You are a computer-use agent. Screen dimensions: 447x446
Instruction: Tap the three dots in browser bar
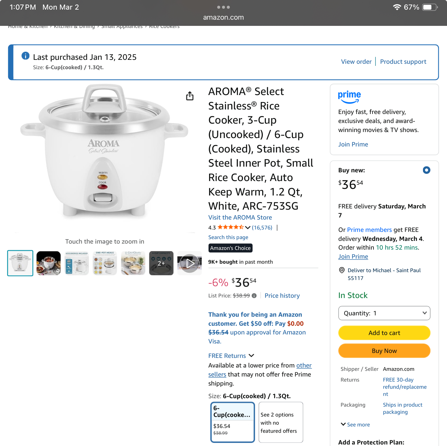[x=223, y=7]
